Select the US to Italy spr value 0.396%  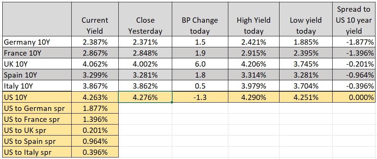pos(95,153)
